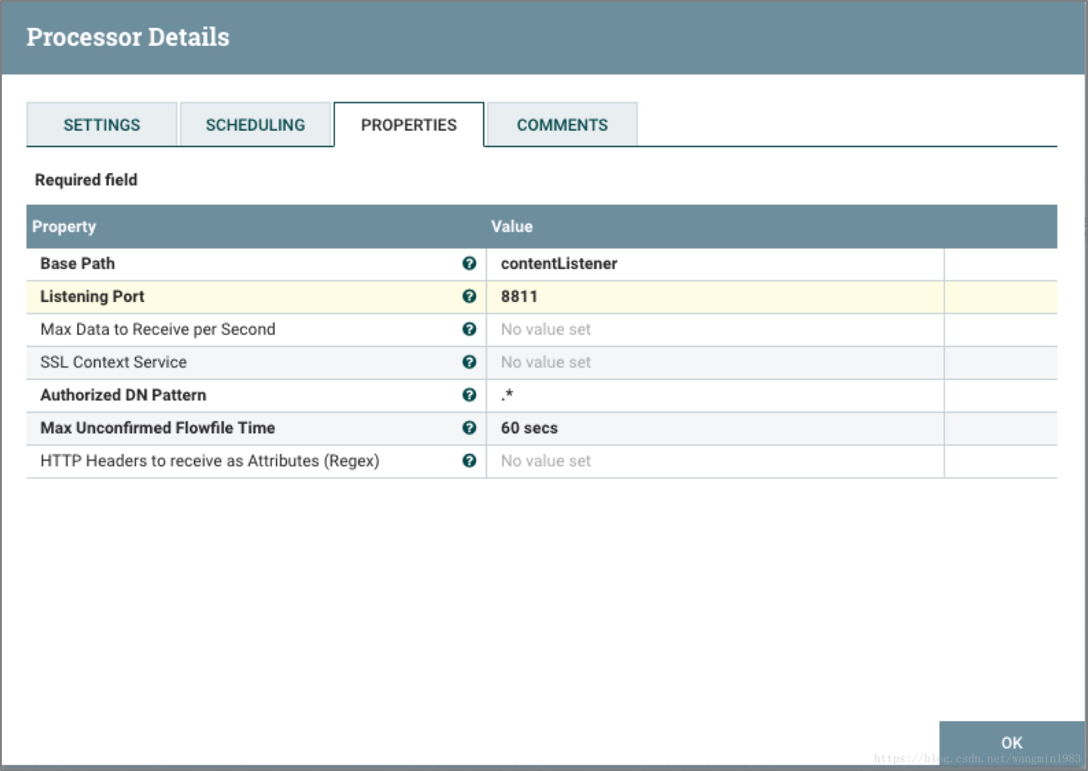This screenshot has height=771, width=1088.
Task: Go to the Comments tab
Action: point(562,125)
